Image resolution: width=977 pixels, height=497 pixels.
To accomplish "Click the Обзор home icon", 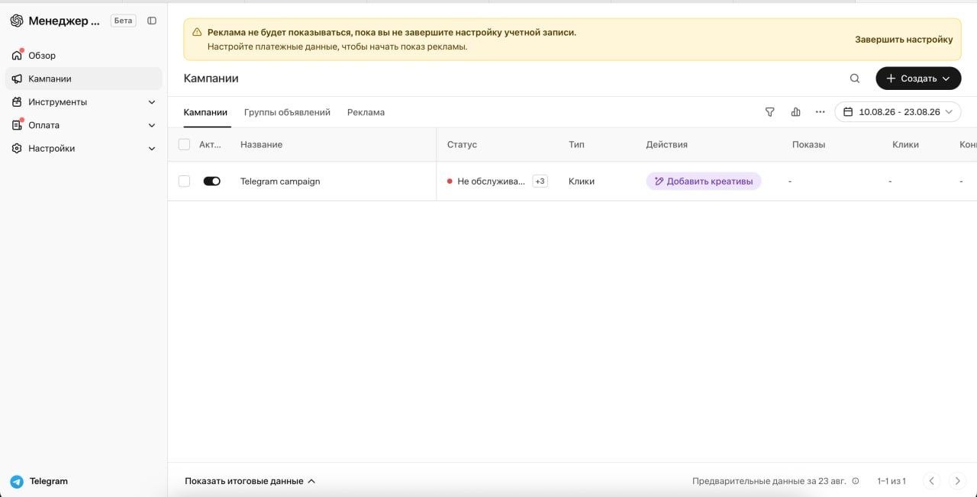I will (x=17, y=56).
